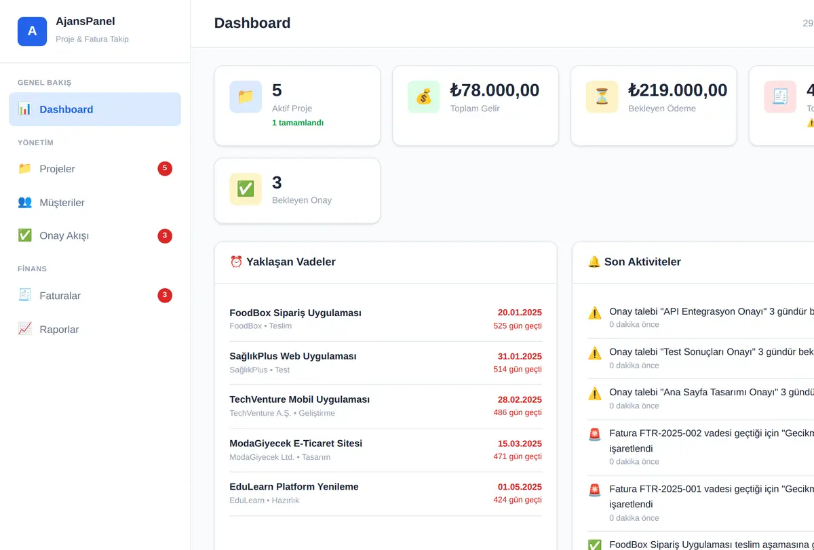Click the 424 gün geçti text

[518, 500]
